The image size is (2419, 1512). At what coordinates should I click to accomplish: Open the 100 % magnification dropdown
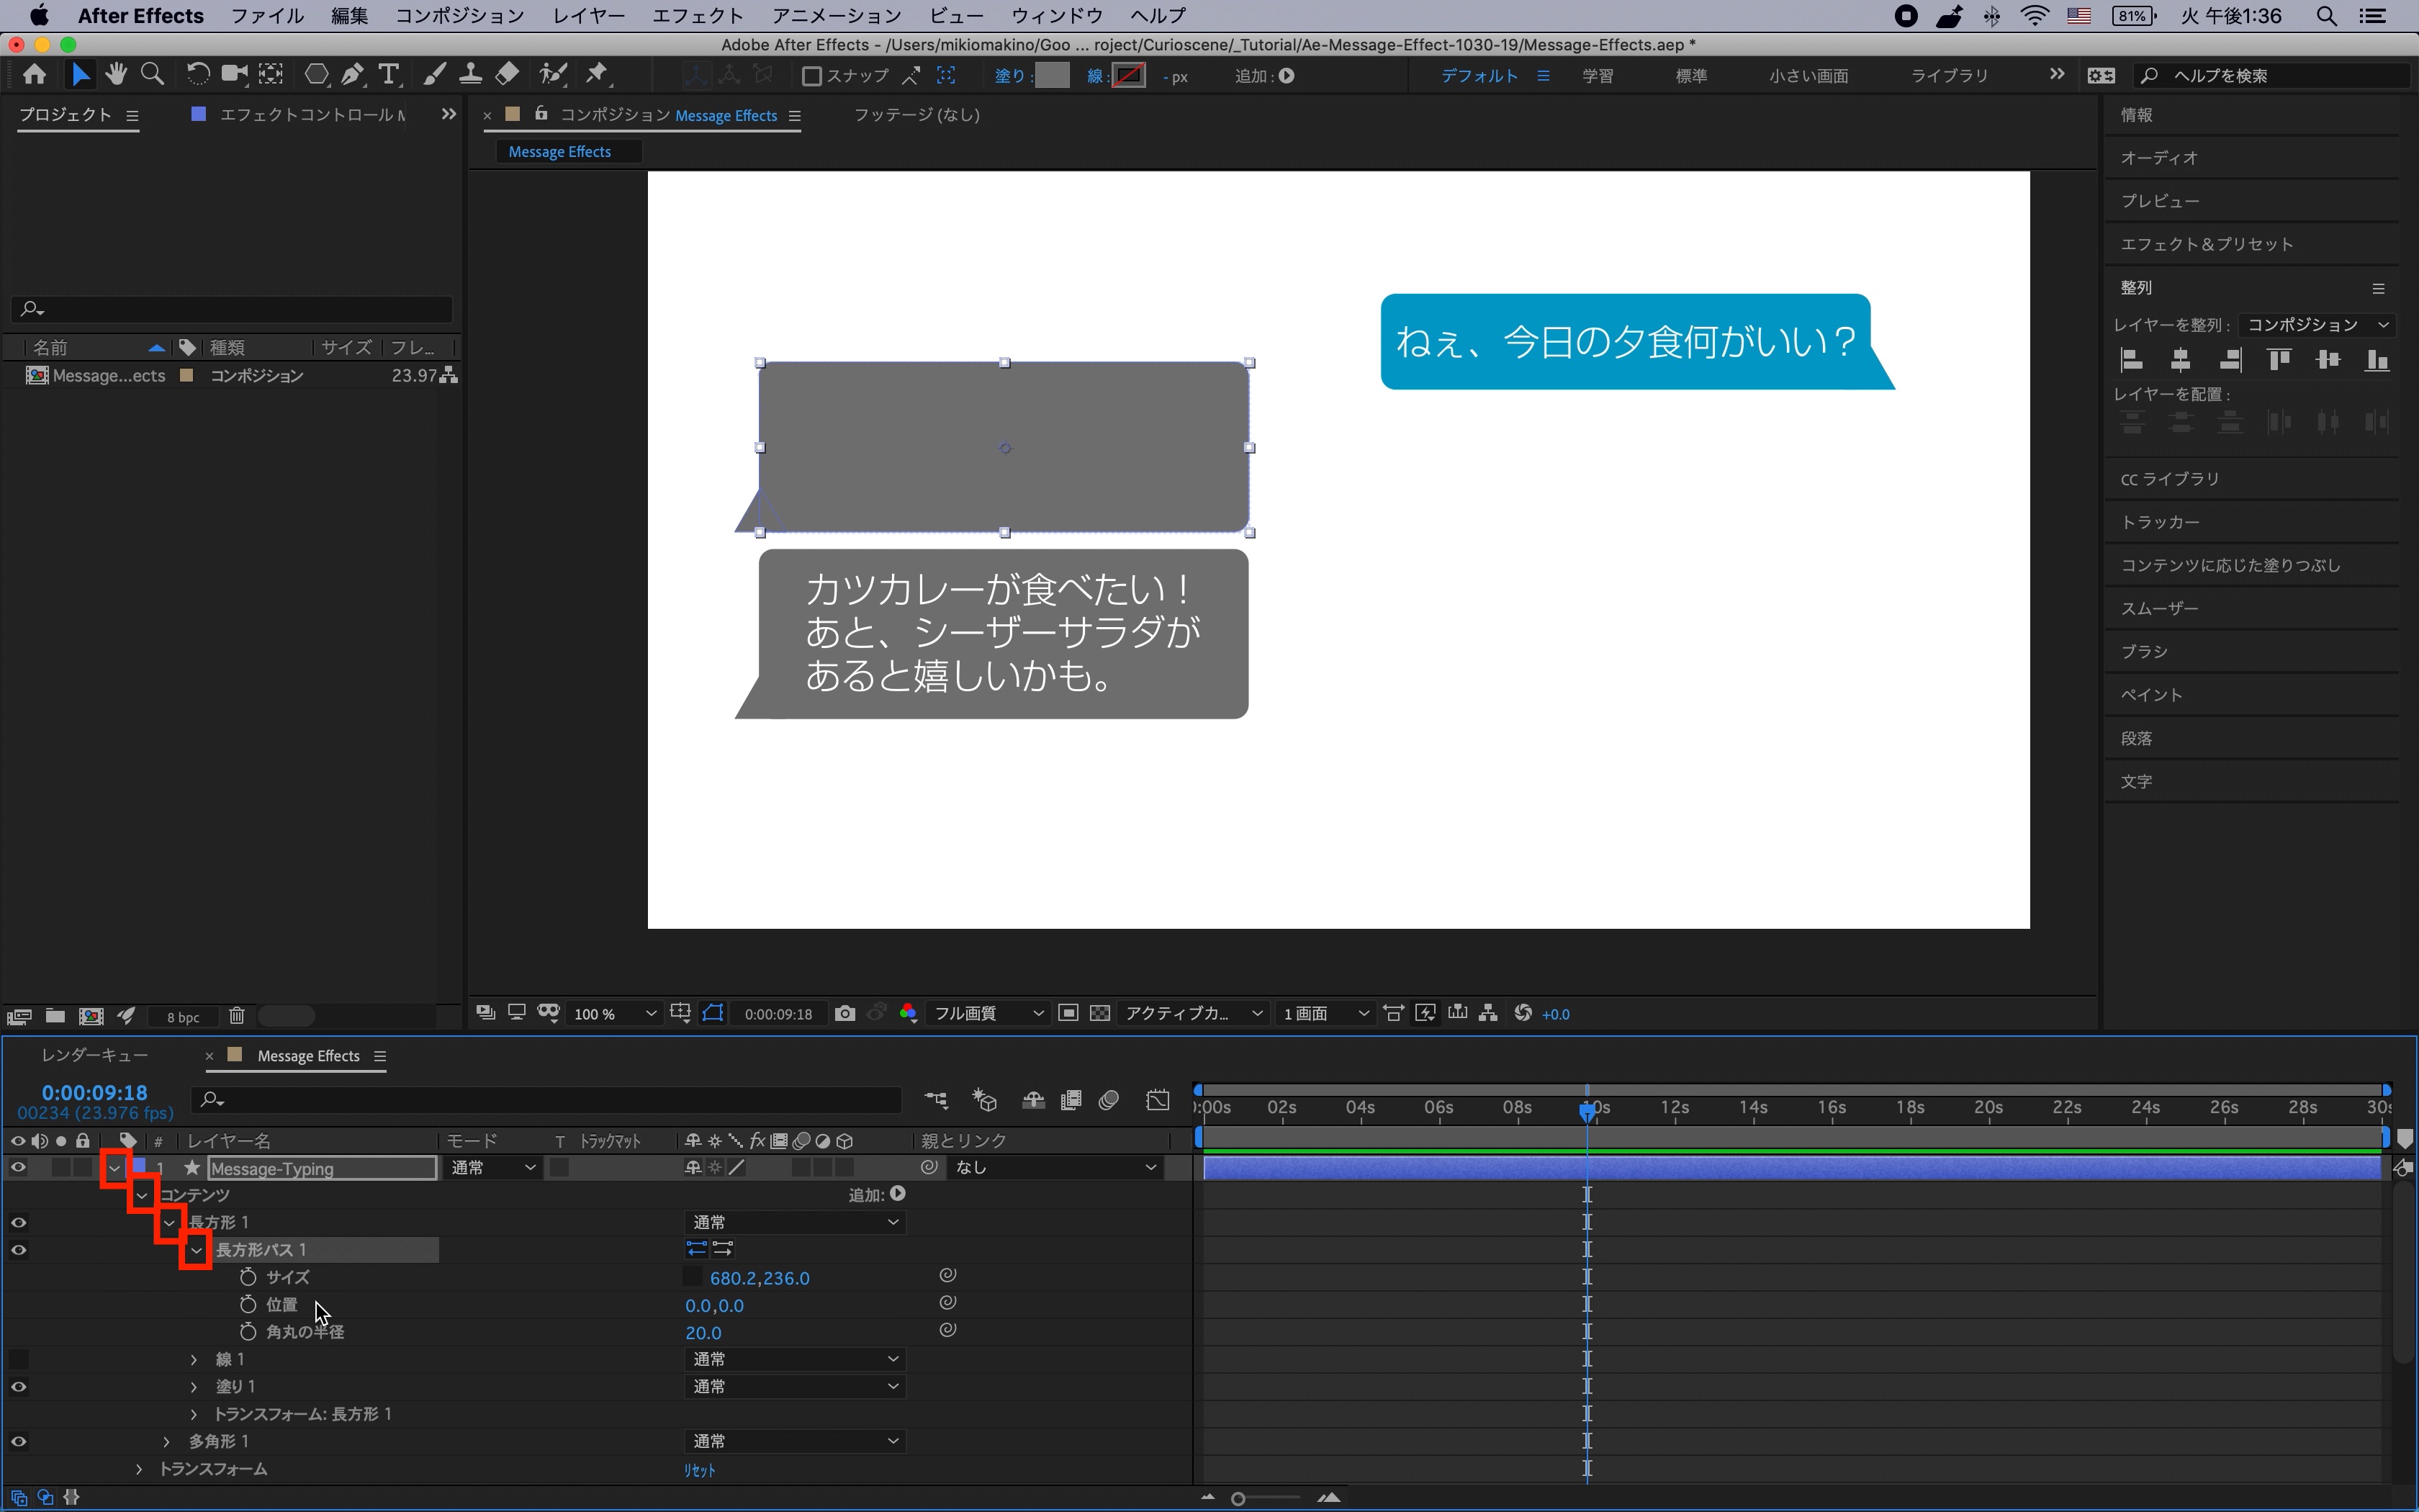[x=615, y=1013]
